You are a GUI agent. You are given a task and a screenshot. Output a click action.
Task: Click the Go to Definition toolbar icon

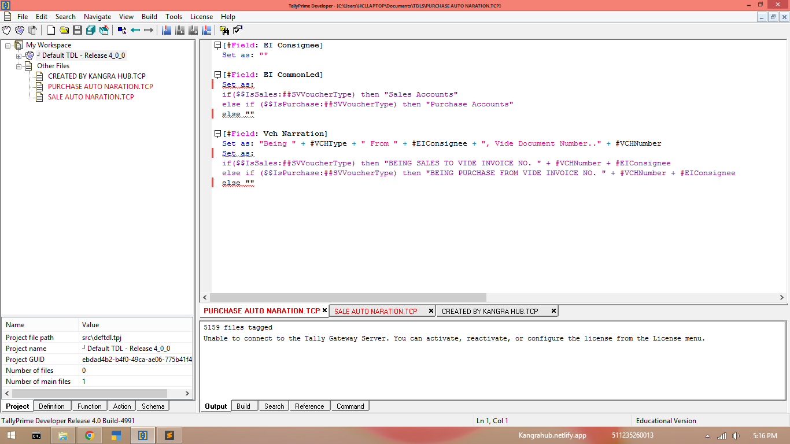pos(122,30)
